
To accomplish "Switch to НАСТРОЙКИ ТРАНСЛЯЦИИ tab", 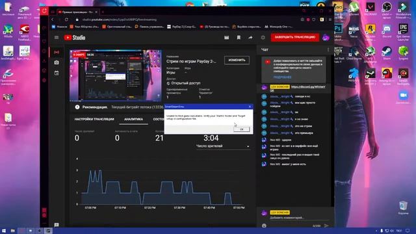I will point(94,120).
